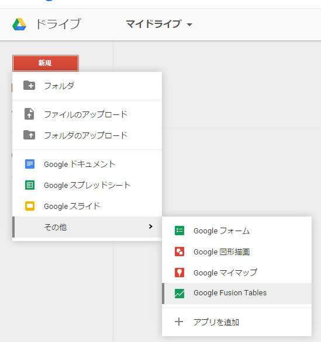Screen dimensions: 321x342
Task: Click the new folder icon
Action: [x=29, y=85]
